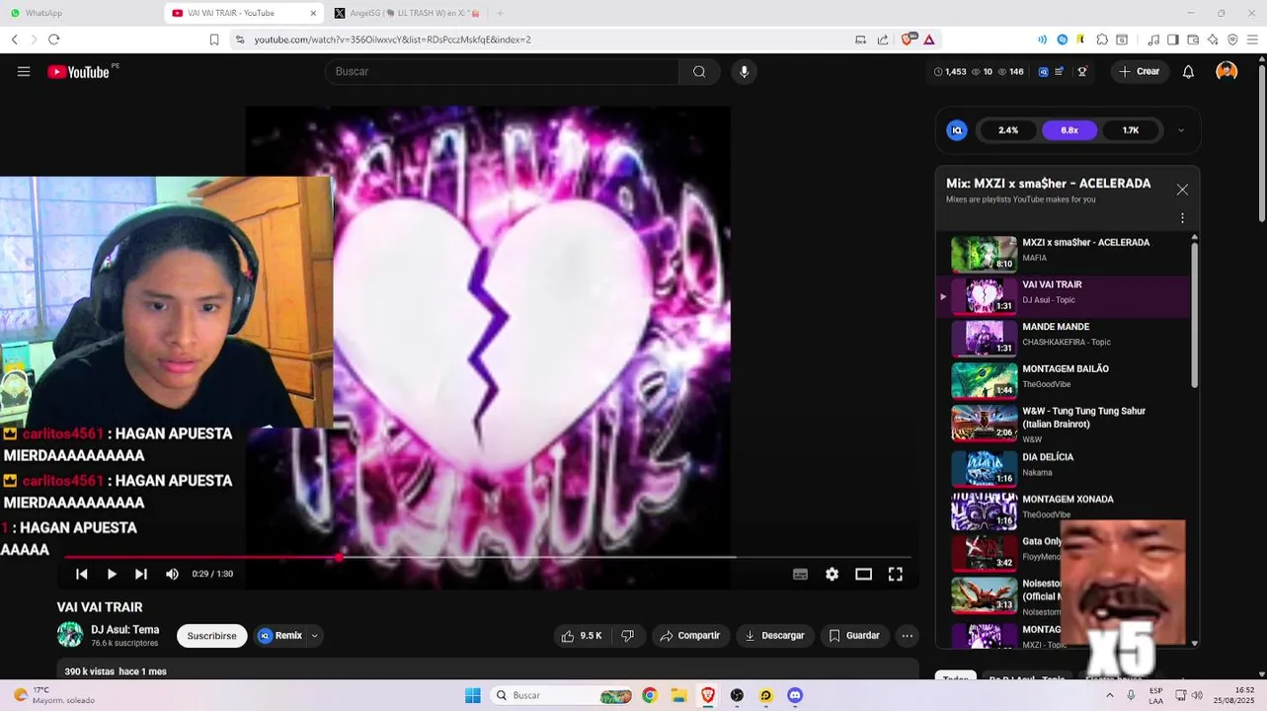Switch to the AngelSG X browser tab

tap(405, 13)
